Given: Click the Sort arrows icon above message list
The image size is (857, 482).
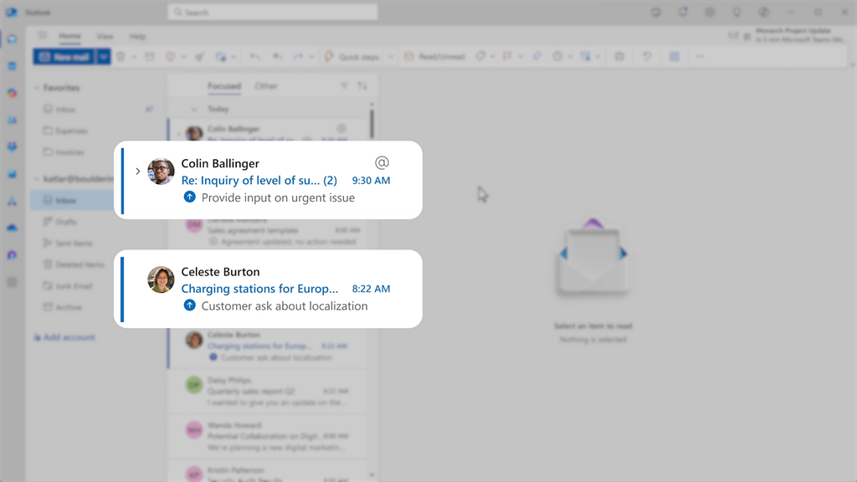Looking at the screenshot, I should click(362, 86).
